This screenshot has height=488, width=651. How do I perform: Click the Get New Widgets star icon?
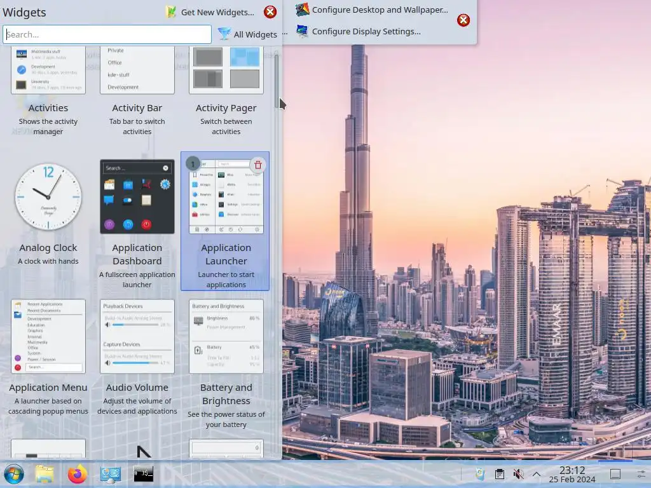170,12
